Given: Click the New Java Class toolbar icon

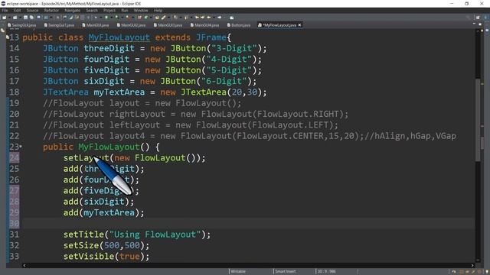Looking at the screenshot, I should (x=146, y=18).
